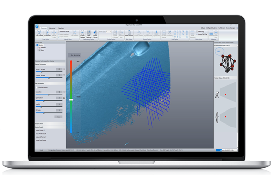Image resolution: width=273 pixels, height=188 pixels.
Task: Click the Resolution slider track
Action: tap(49, 94)
